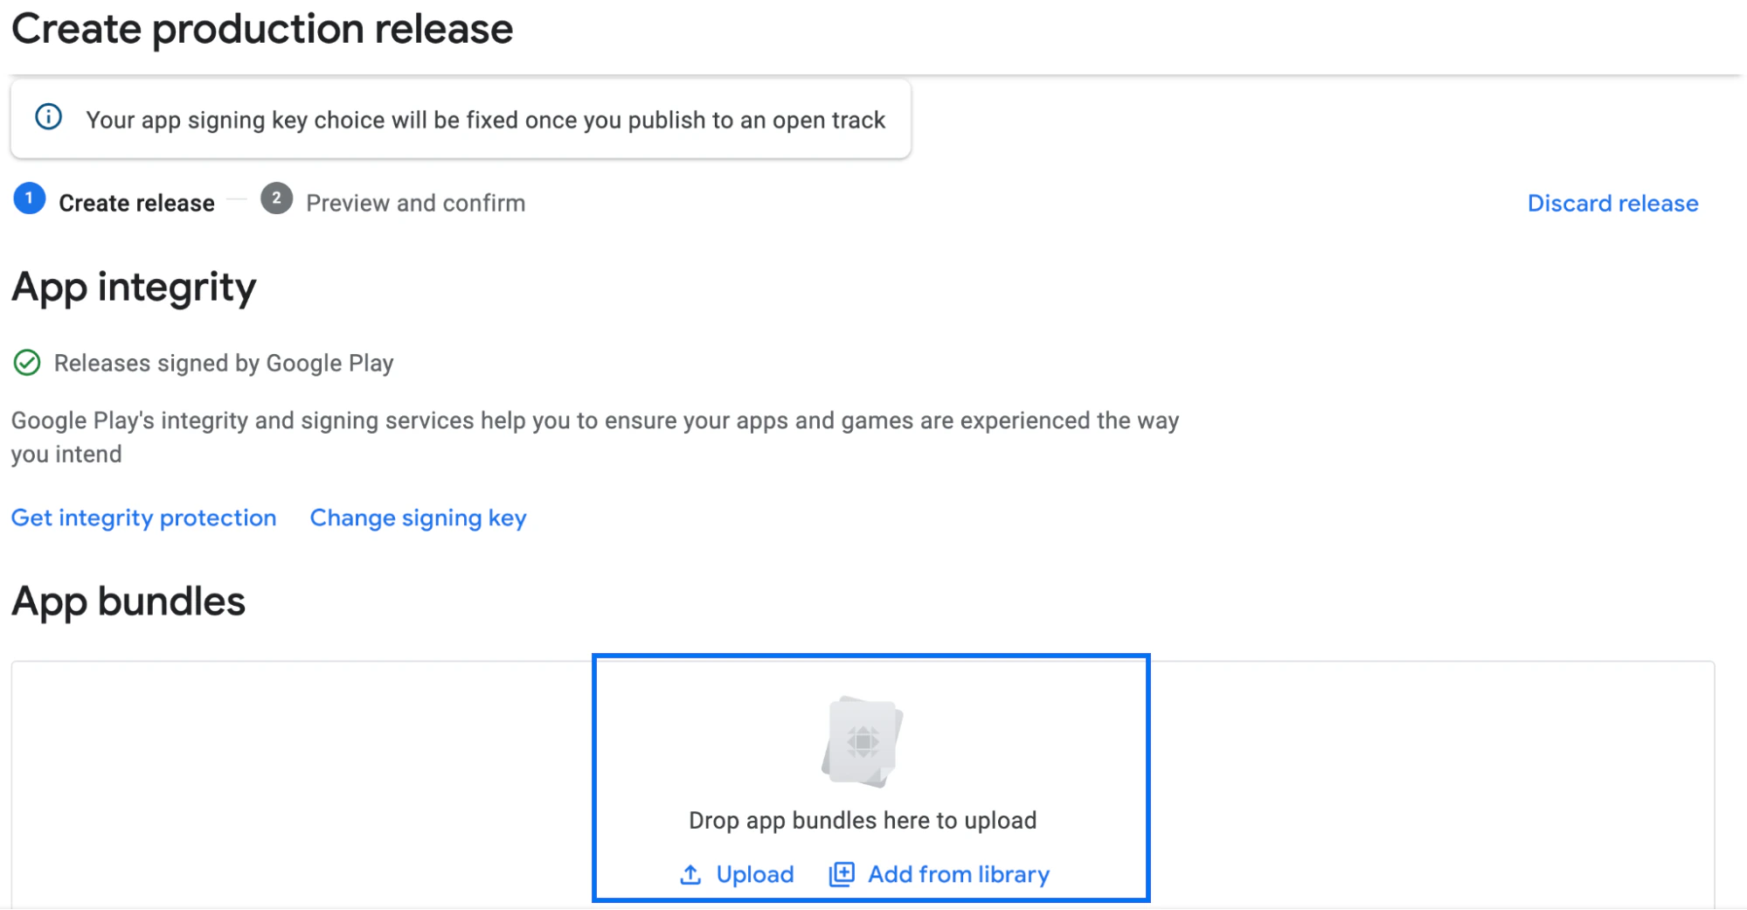Viewport: 1747px width, 910px height.
Task: Click the Create production release title
Action: click(x=262, y=29)
